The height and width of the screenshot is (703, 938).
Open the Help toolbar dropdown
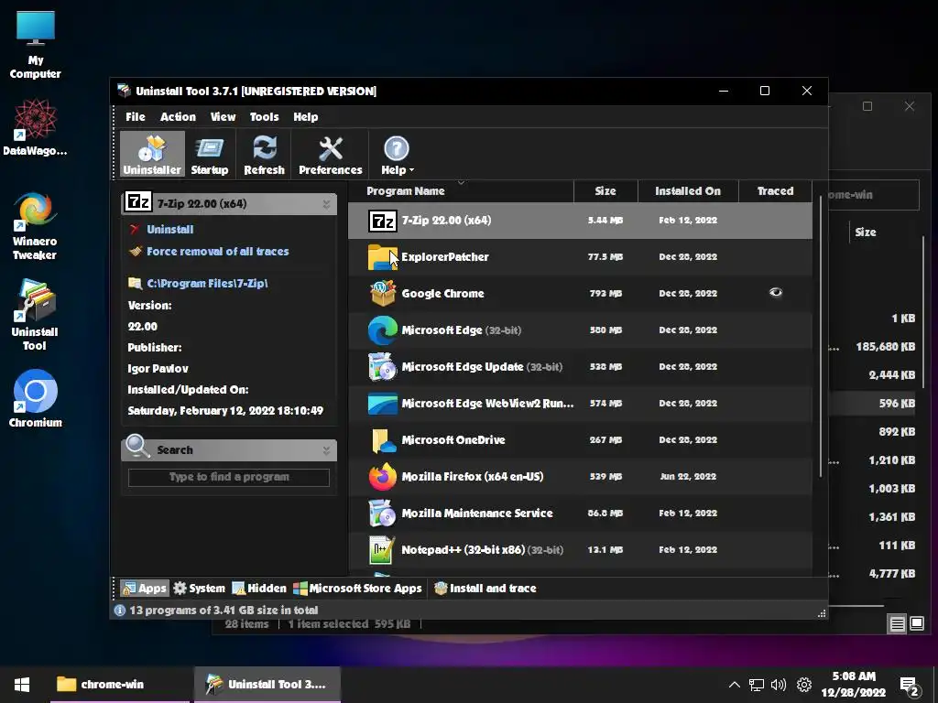(x=398, y=154)
